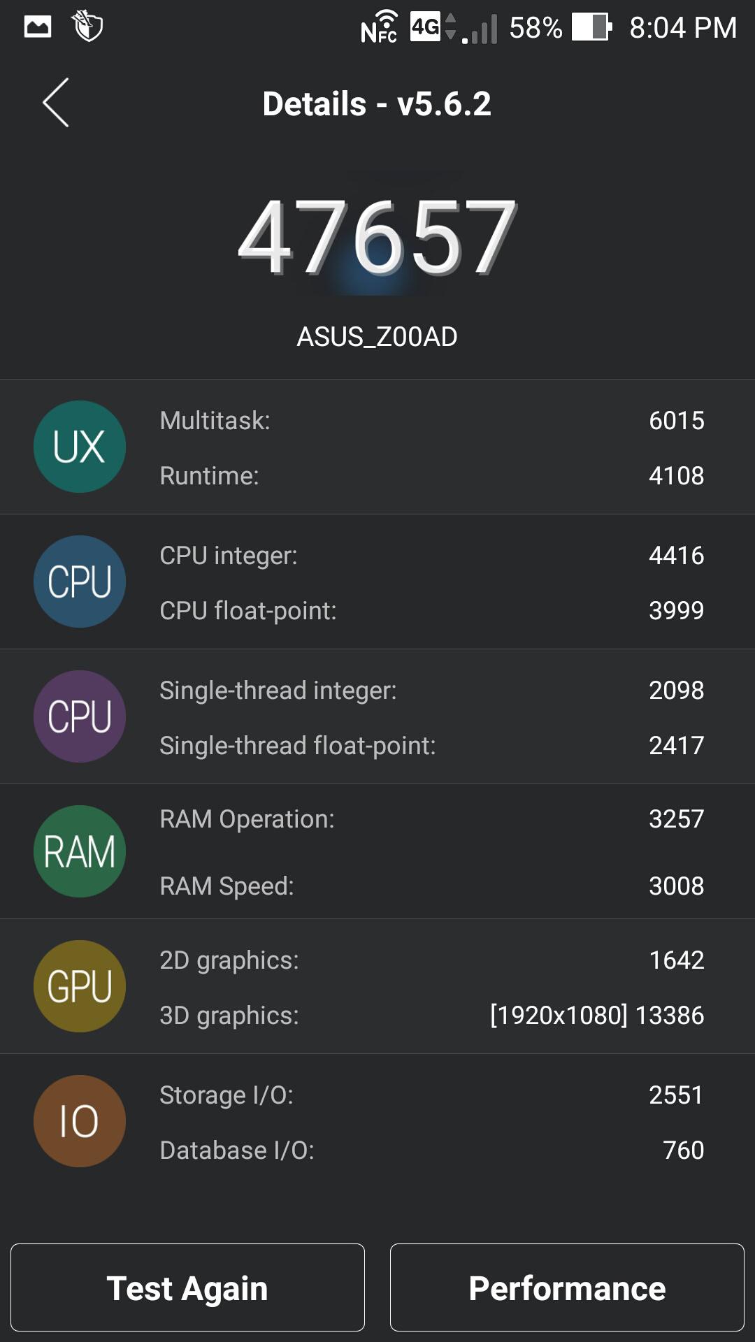Tap the image notification icon

click(38, 27)
